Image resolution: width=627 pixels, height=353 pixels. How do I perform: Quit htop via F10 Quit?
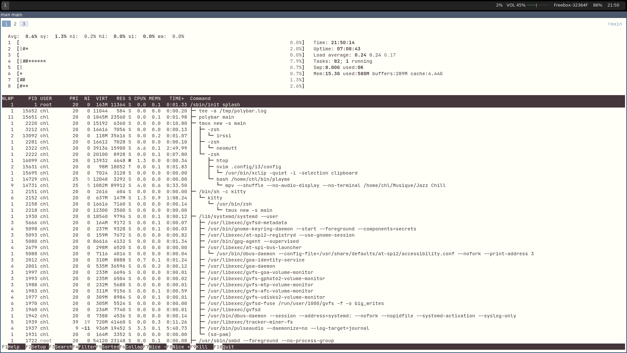click(x=228, y=347)
